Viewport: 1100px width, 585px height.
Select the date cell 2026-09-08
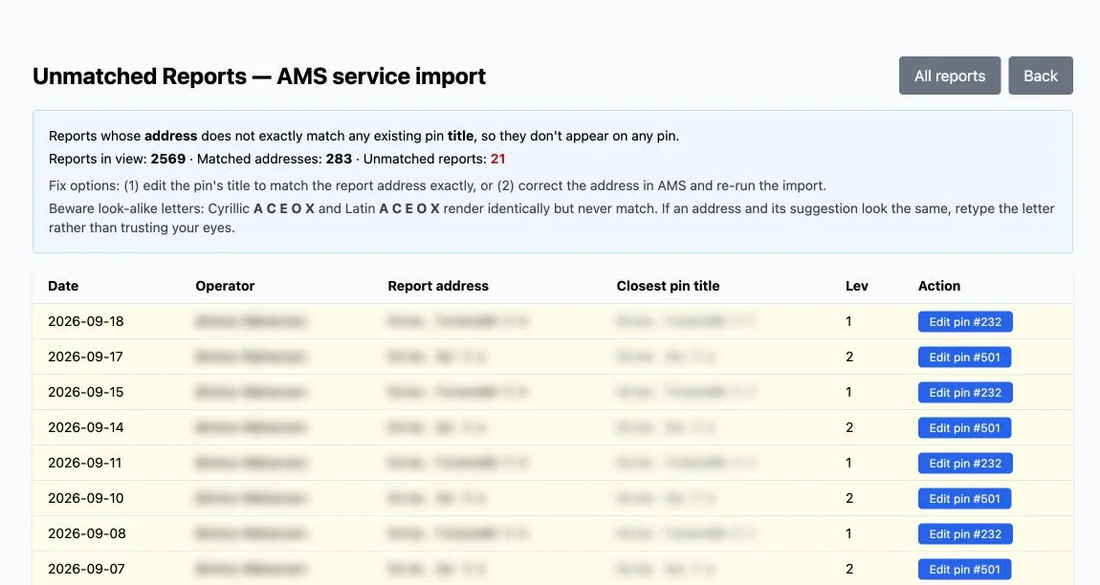pyautogui.click(x=87, y=533)
